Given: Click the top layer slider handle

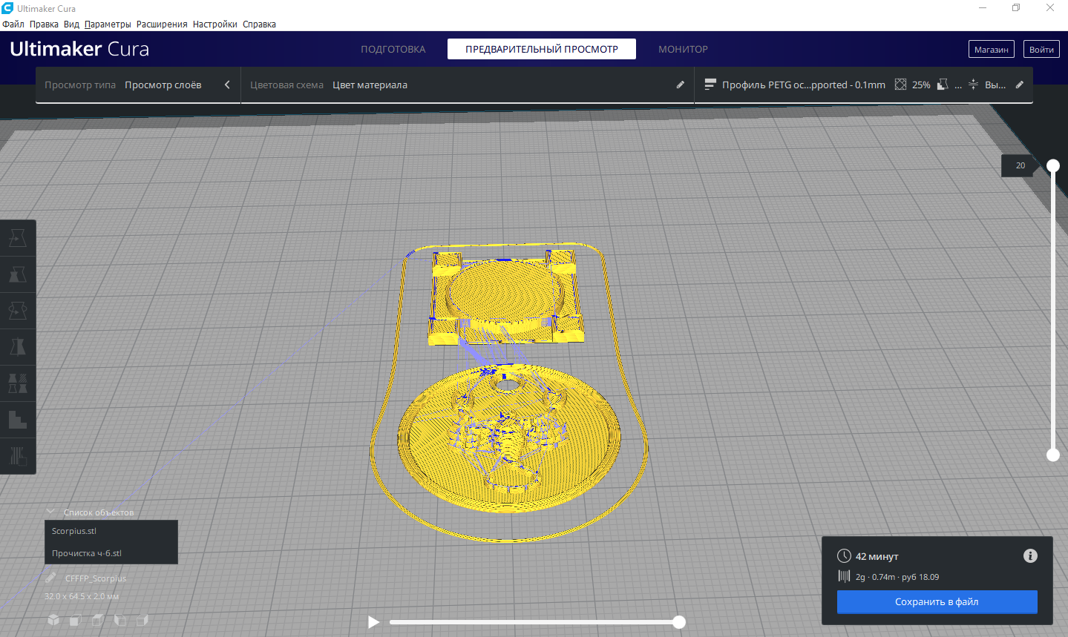Looking at the screenshot, I should (x=1053, y=165).
